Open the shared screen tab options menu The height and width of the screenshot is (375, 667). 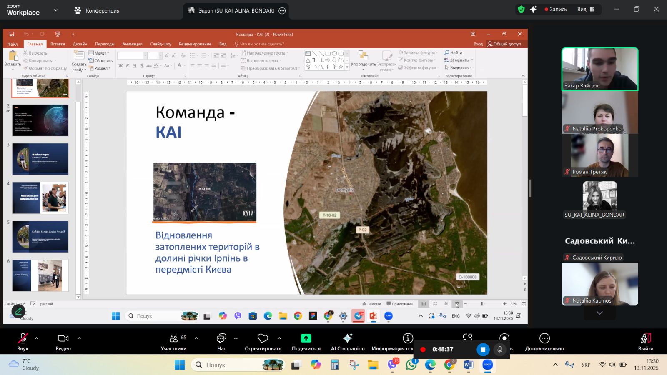282,11
